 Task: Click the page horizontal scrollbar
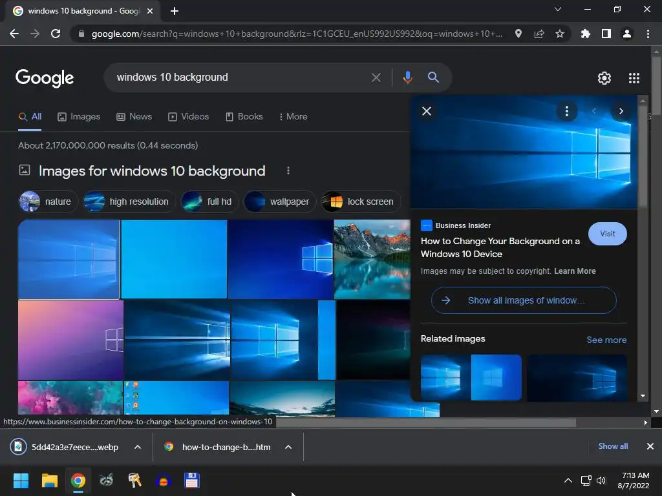[x=425, y=422]
